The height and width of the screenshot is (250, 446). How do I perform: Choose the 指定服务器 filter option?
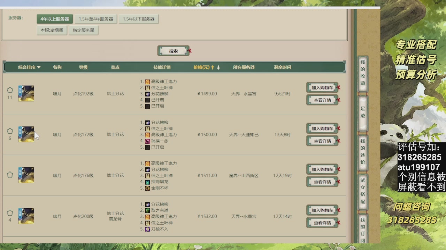84,30
